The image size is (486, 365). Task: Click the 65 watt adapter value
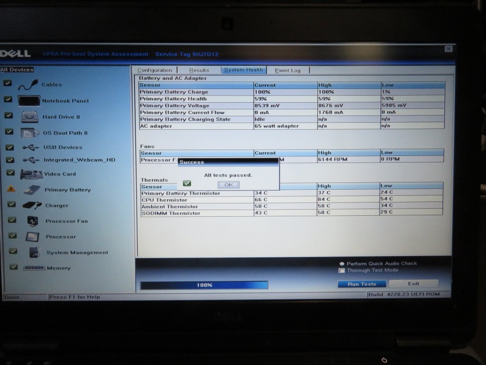click(277, 126)
